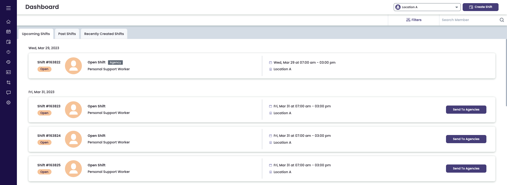Click the location building icon in selector
The height and width of the screenshot is (185, 507).
click(398, 7)
